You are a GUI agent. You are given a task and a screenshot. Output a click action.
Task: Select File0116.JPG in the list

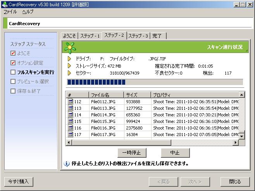pos(103,128)
